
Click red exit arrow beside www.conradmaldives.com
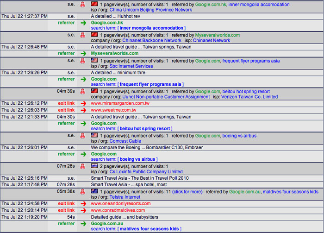[83, 210]
